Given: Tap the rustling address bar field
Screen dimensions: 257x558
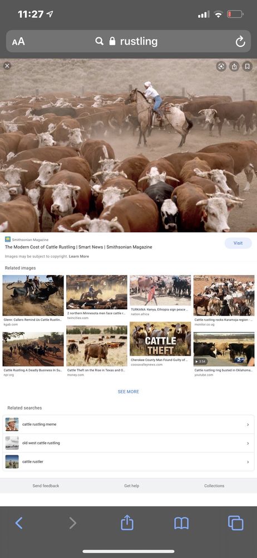Looking at the screenshot, I should pos(128,41).
